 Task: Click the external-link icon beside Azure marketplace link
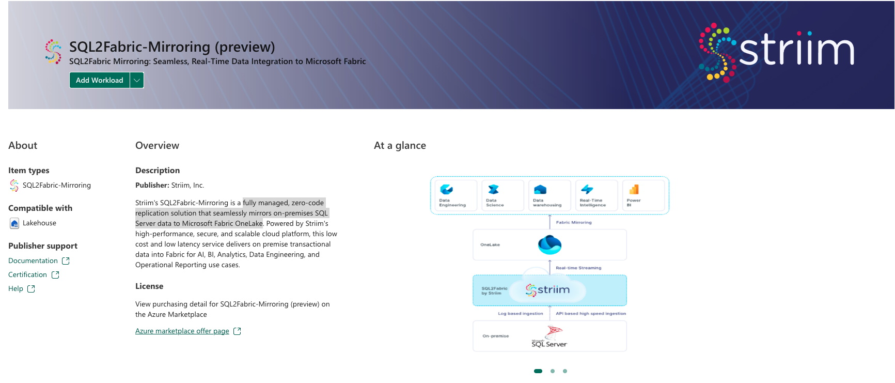pyautogui.click(x=237, y=331)
